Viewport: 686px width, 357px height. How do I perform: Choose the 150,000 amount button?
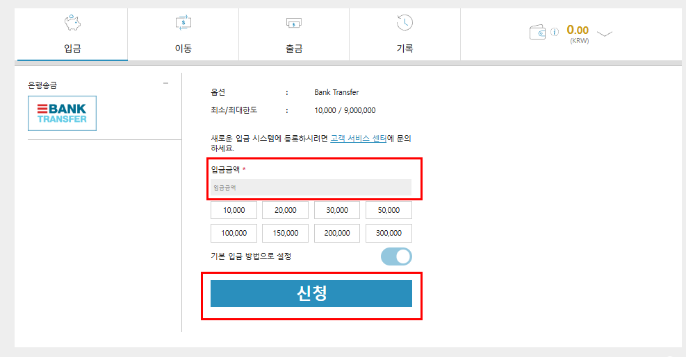coord(285,233)
